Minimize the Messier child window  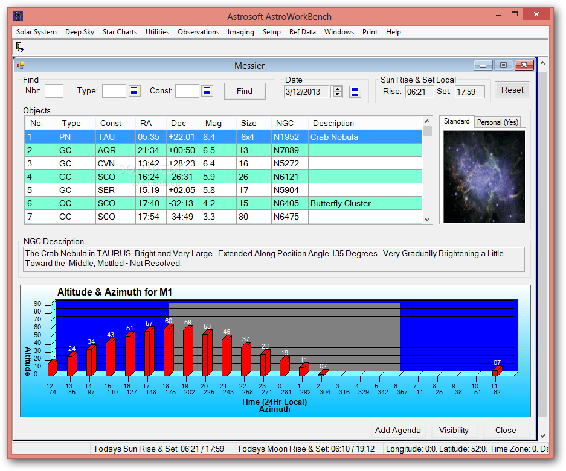pyautogui.click(x=483, y=65)
